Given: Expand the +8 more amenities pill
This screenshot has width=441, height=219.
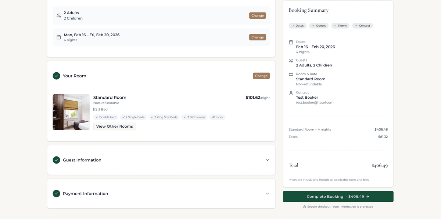Looking at the screenshot, I should tap(217, 117).
